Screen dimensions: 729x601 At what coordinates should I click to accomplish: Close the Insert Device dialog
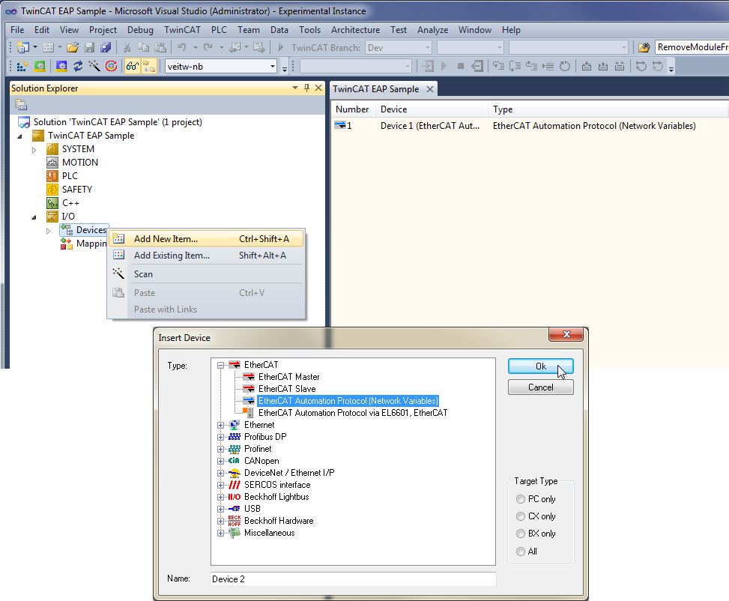[x=566, y=334]
